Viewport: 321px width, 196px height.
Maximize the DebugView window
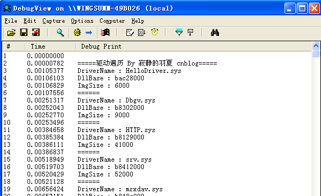pos(302,8)
